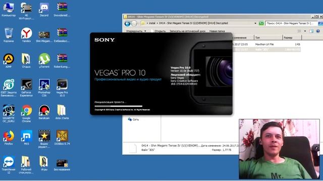
Task: Launch Discord from the desktop
Action: pyautogui.click(x=44, y=10)
